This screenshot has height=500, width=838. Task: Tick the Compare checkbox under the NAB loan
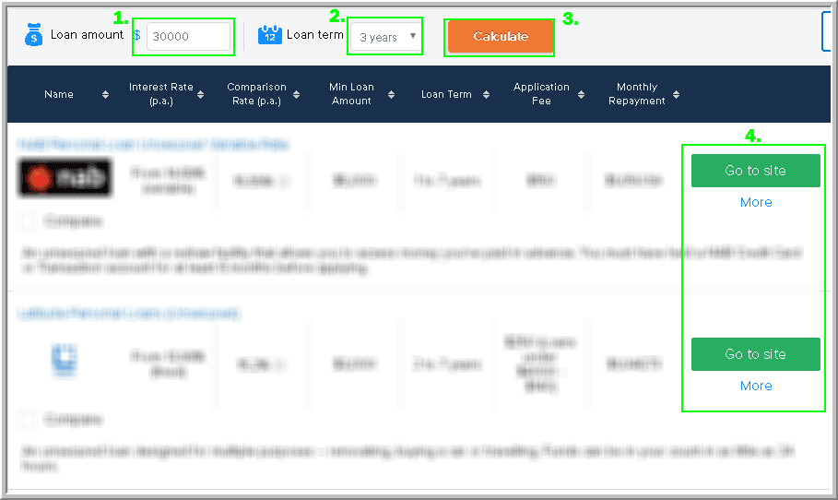[28, 221]
